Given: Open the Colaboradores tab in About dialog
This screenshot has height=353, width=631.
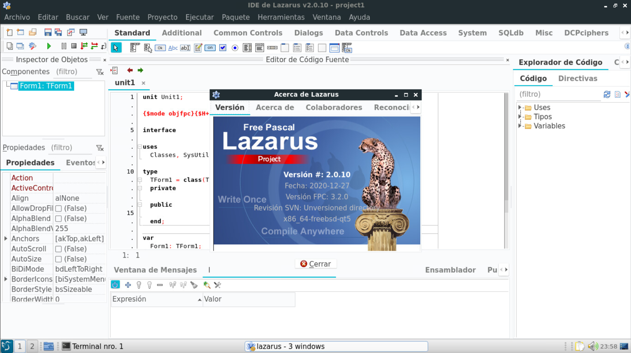Looking at the screenshot, I should (x=334, y=107).
